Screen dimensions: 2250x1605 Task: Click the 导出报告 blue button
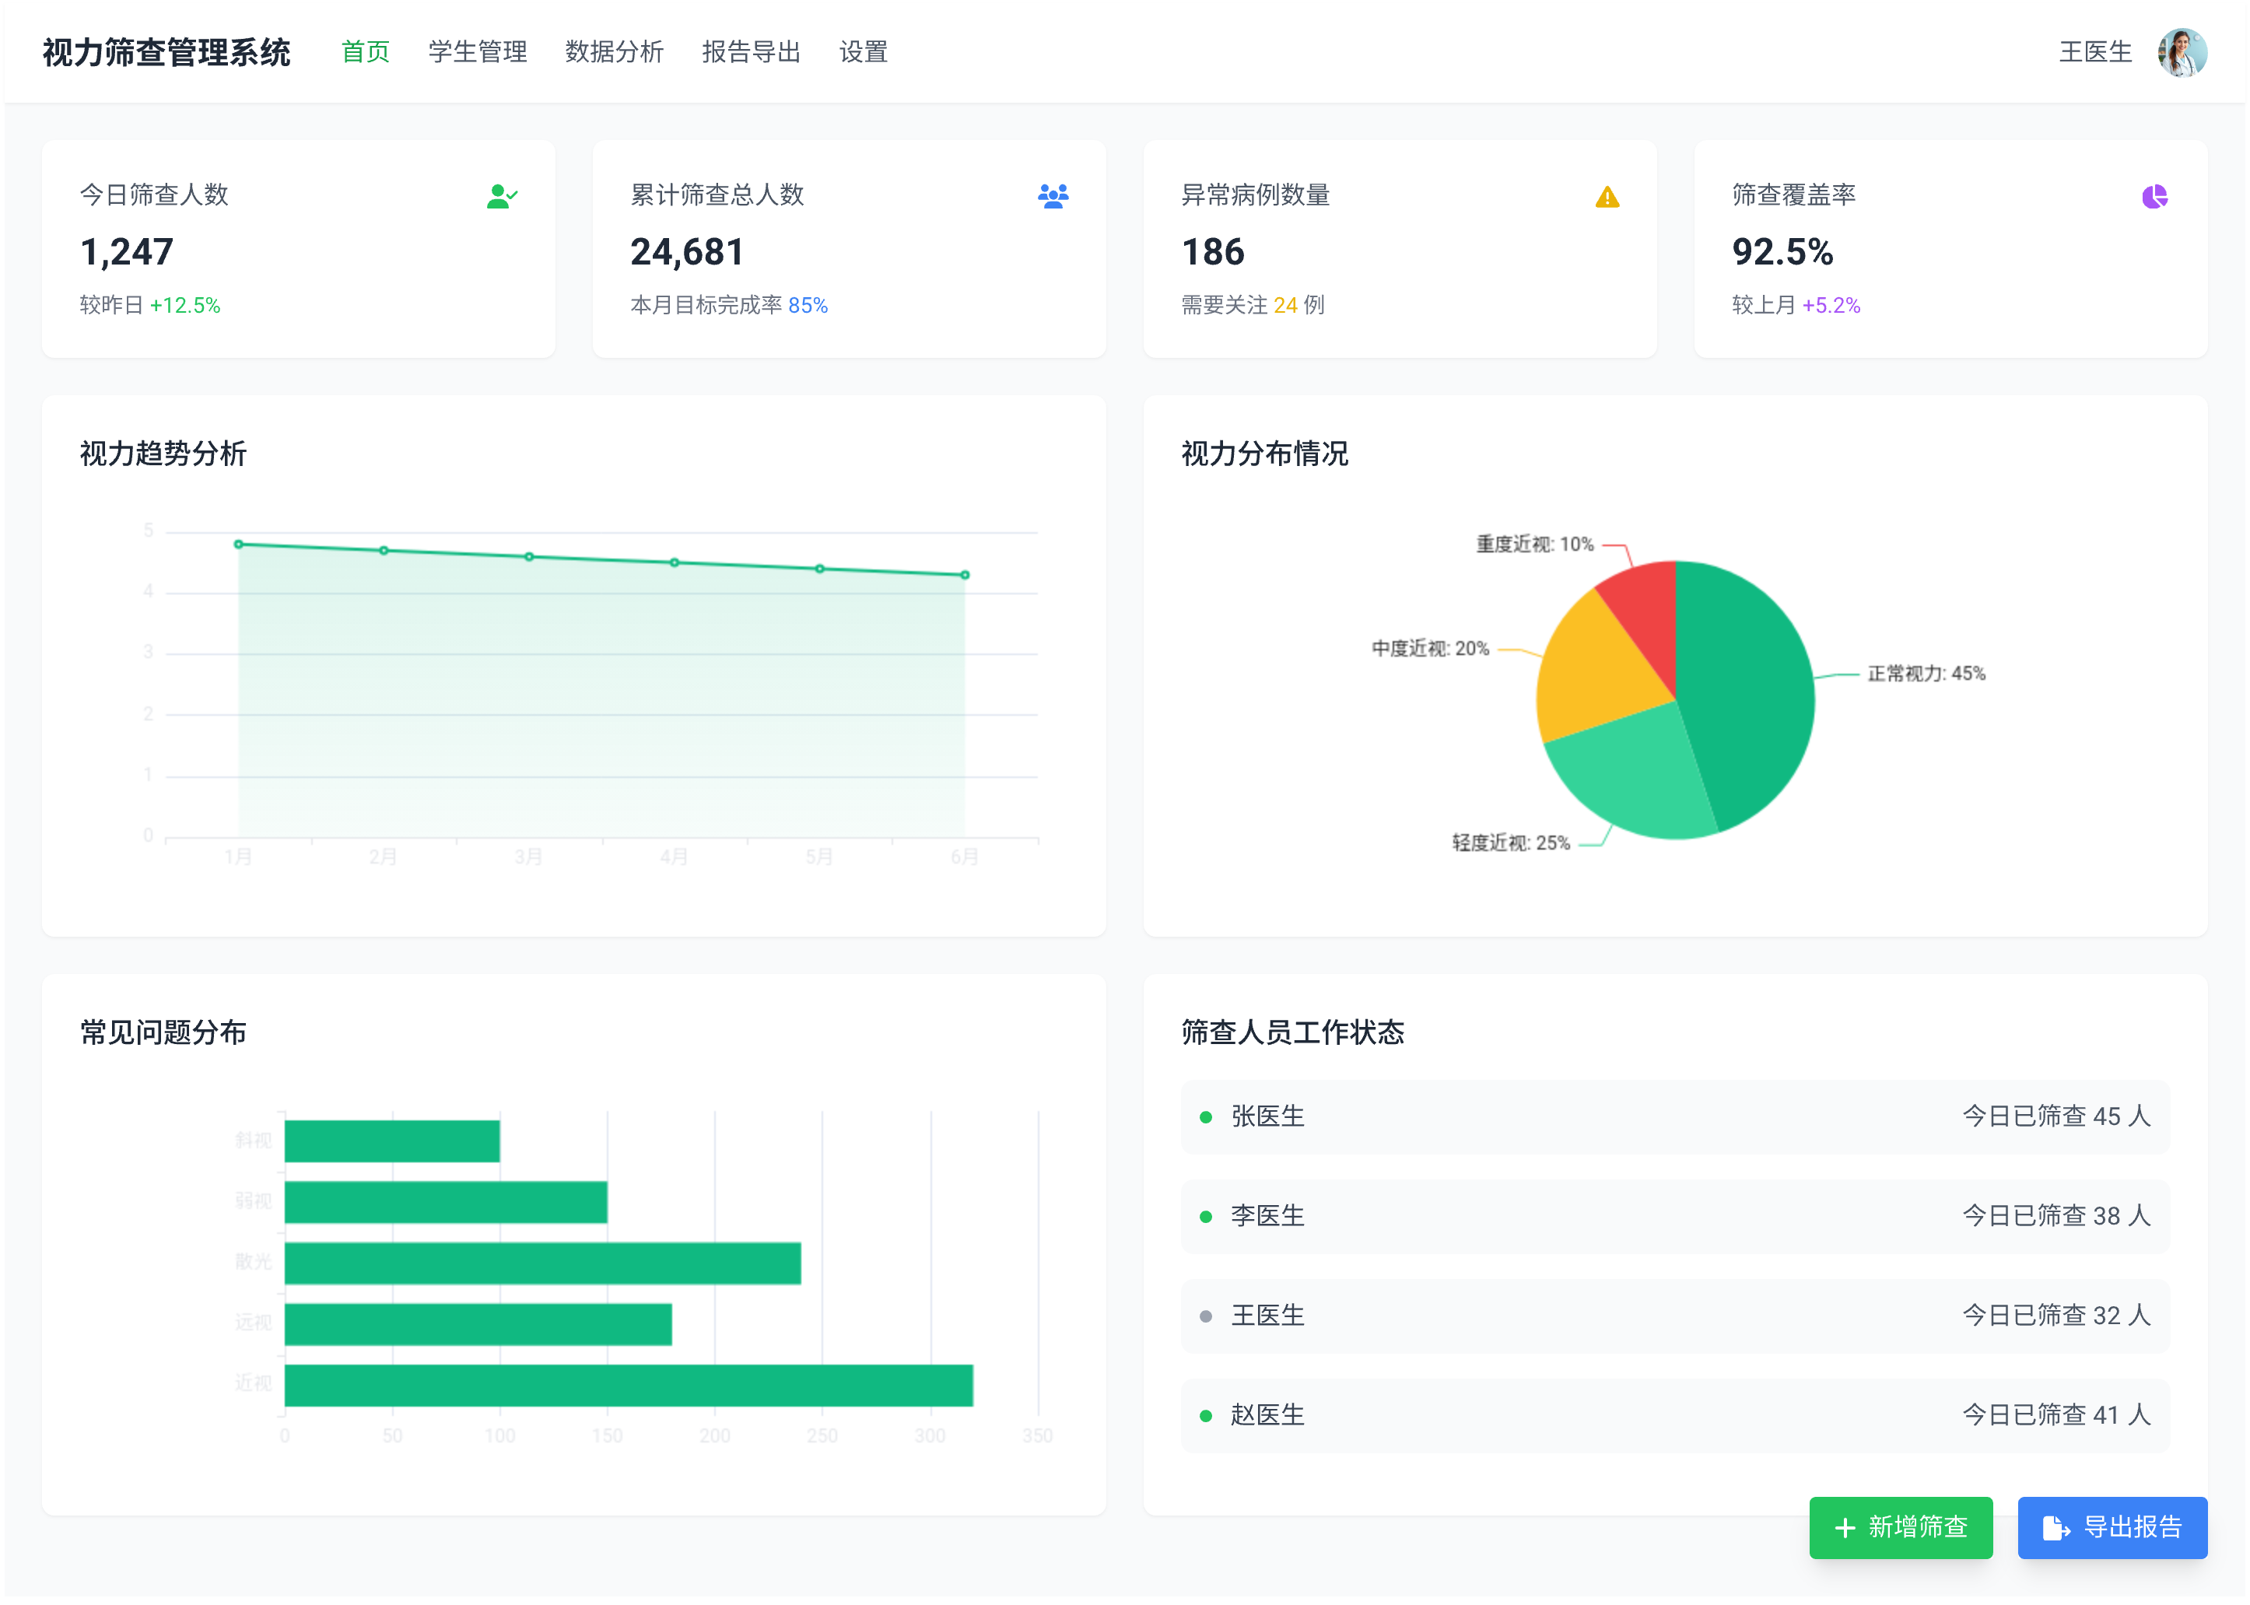tap(2112, 1528)
